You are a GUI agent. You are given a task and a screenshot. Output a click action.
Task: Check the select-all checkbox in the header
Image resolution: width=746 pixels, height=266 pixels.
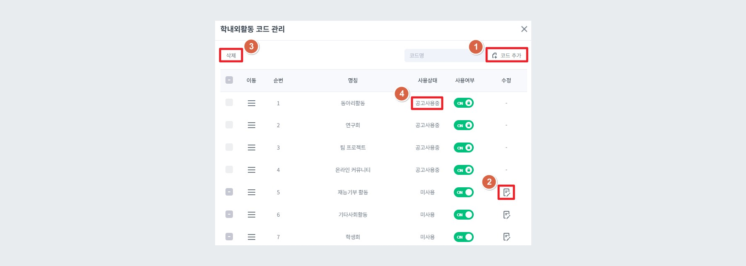click(x=229, y=80)
